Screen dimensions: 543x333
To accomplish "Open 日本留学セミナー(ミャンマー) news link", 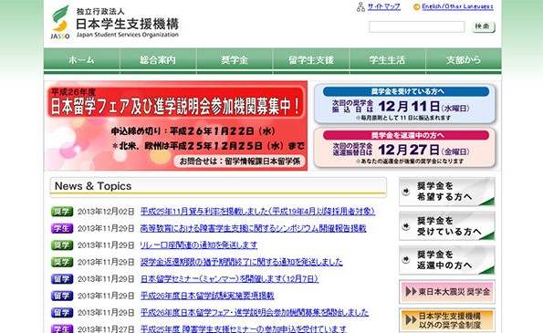I will tap(229, 279).
